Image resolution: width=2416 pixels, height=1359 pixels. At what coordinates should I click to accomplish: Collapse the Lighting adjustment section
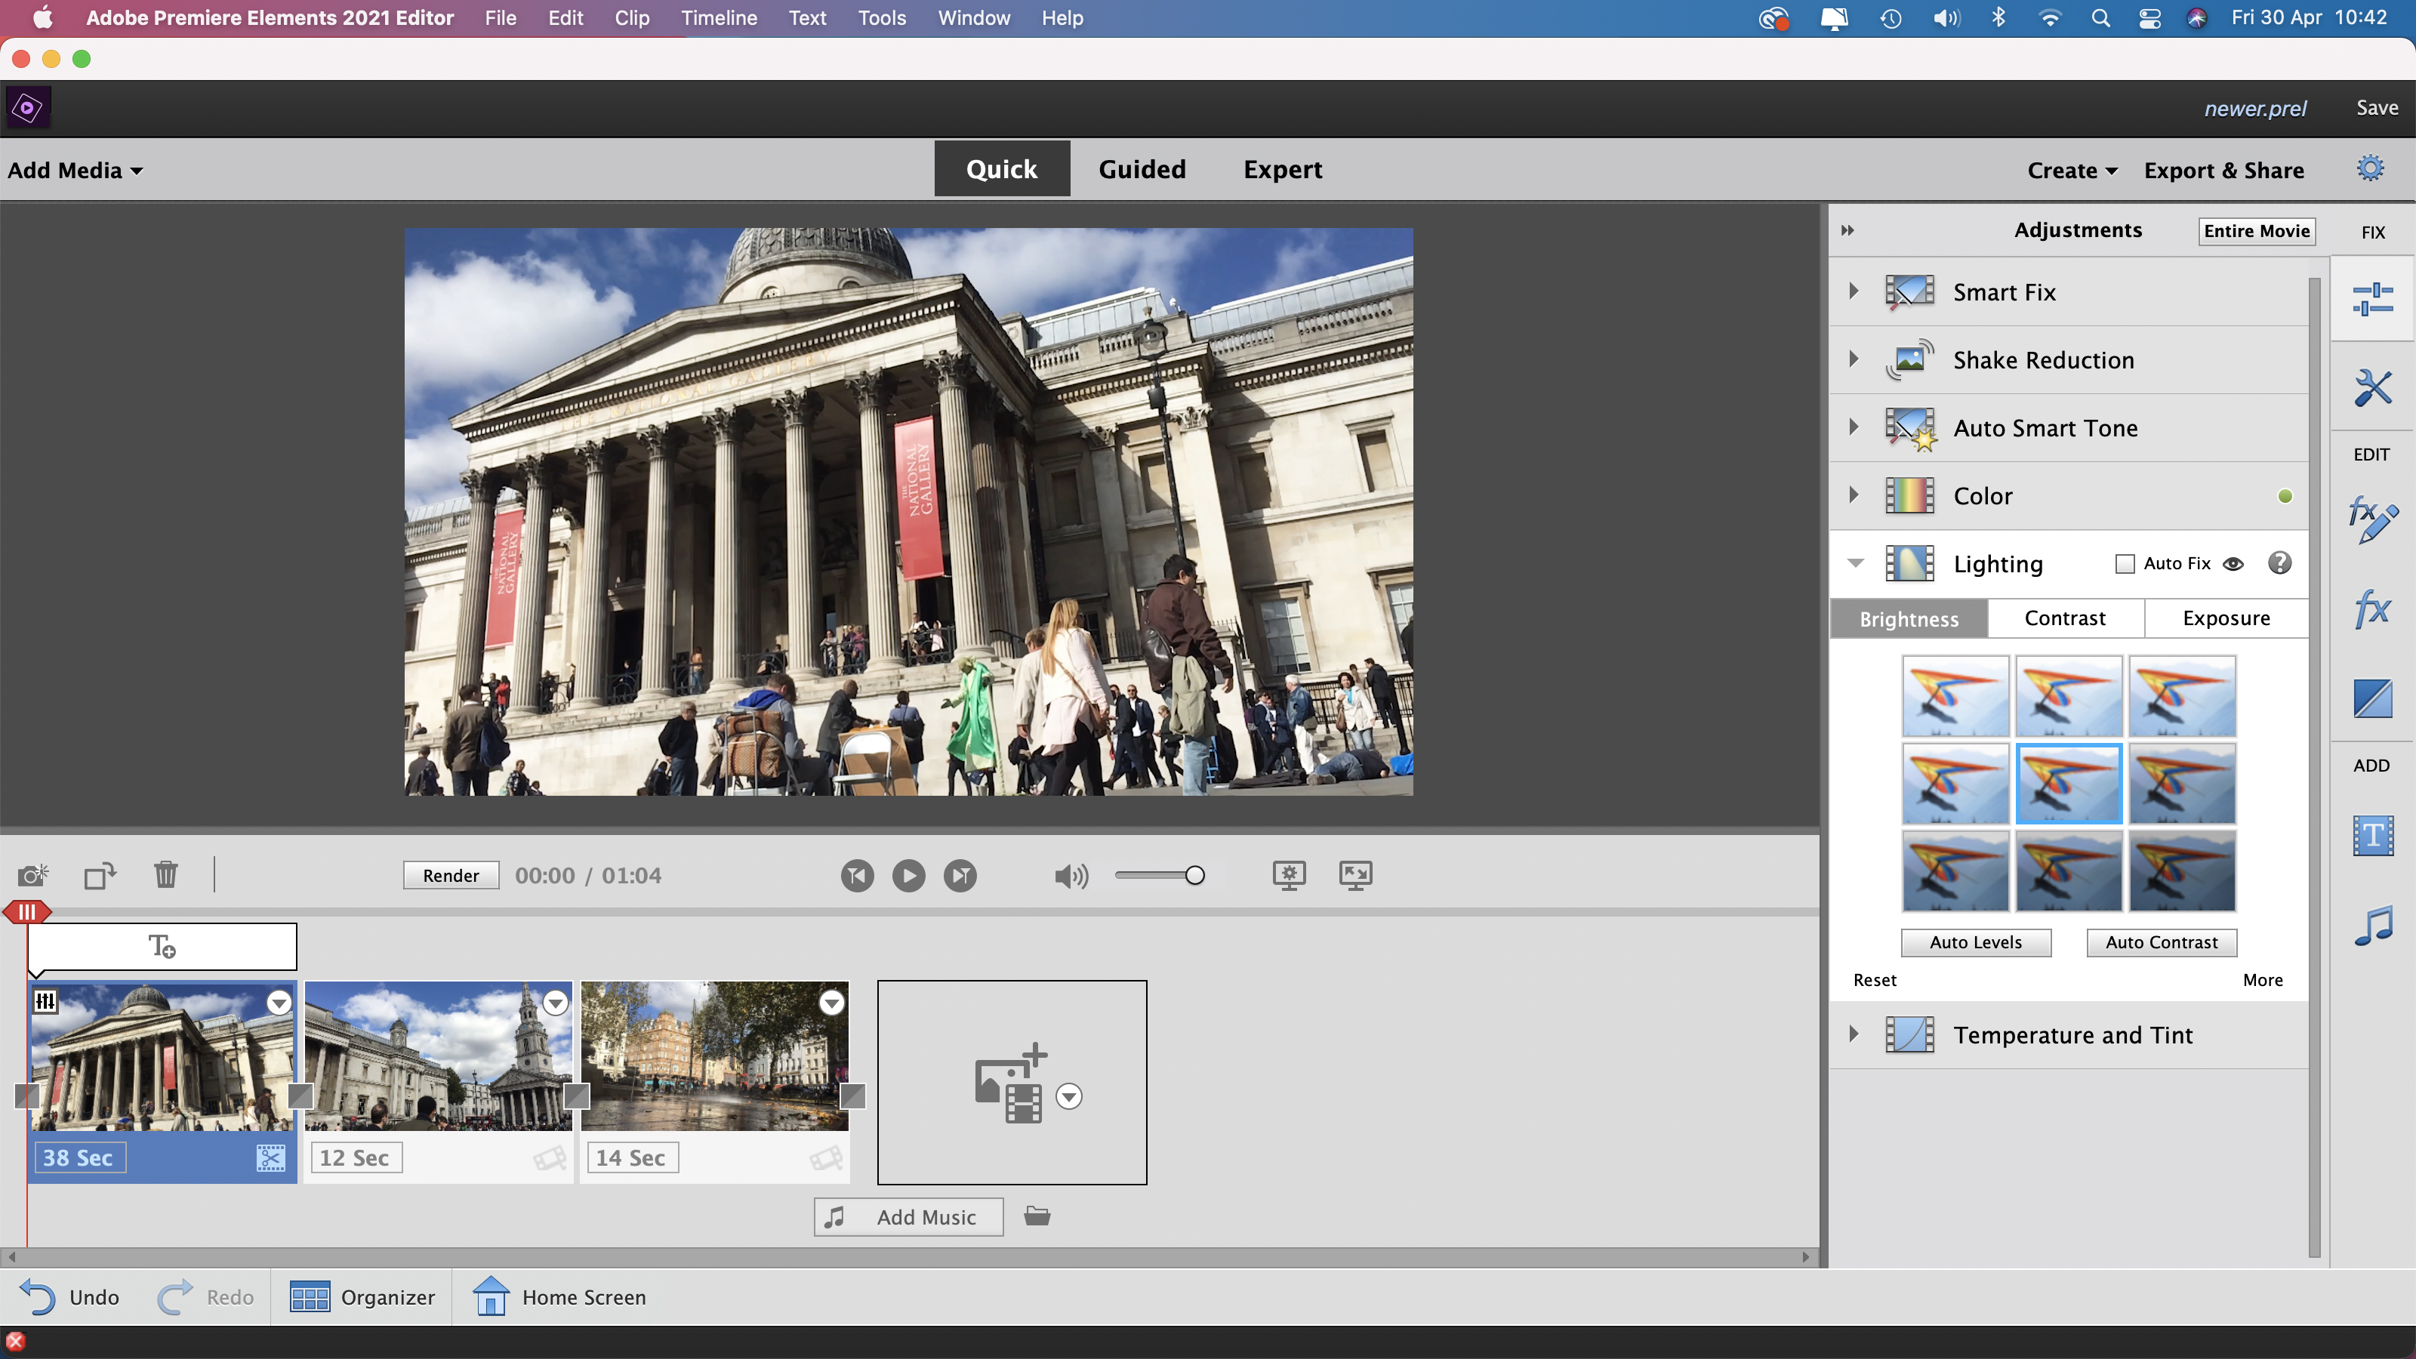(1857, 562)
